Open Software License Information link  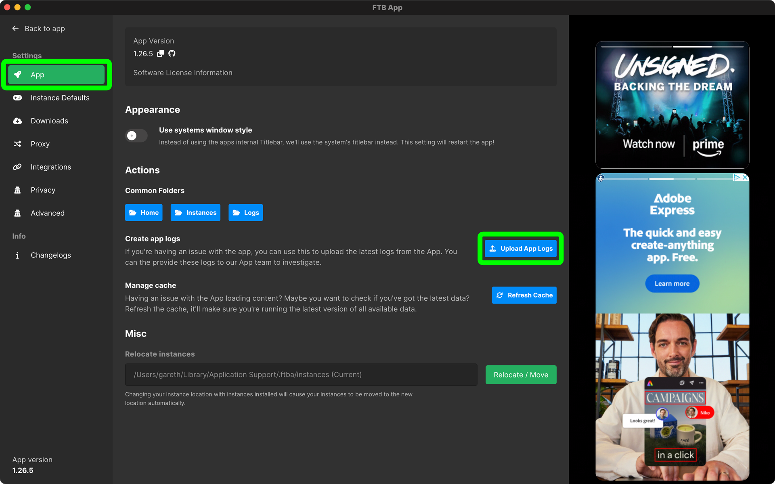click(x=183, y=73)
